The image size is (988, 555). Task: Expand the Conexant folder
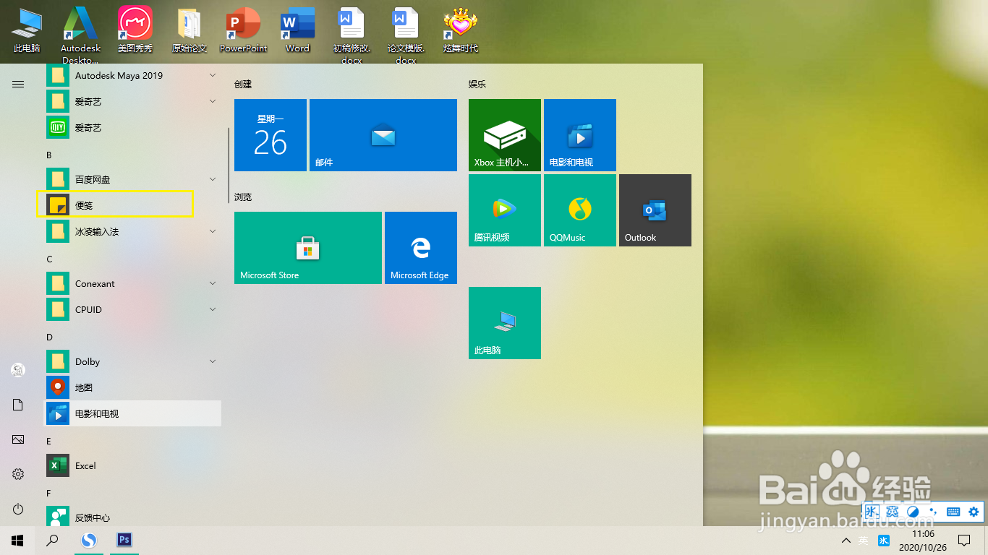click(213, 283)
